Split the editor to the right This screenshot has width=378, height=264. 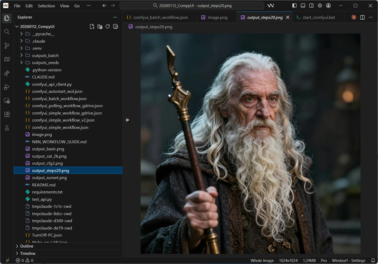pos(362,17)
